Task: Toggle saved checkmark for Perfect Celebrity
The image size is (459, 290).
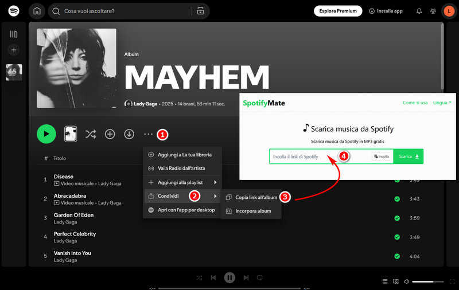Action: point(397,237)
